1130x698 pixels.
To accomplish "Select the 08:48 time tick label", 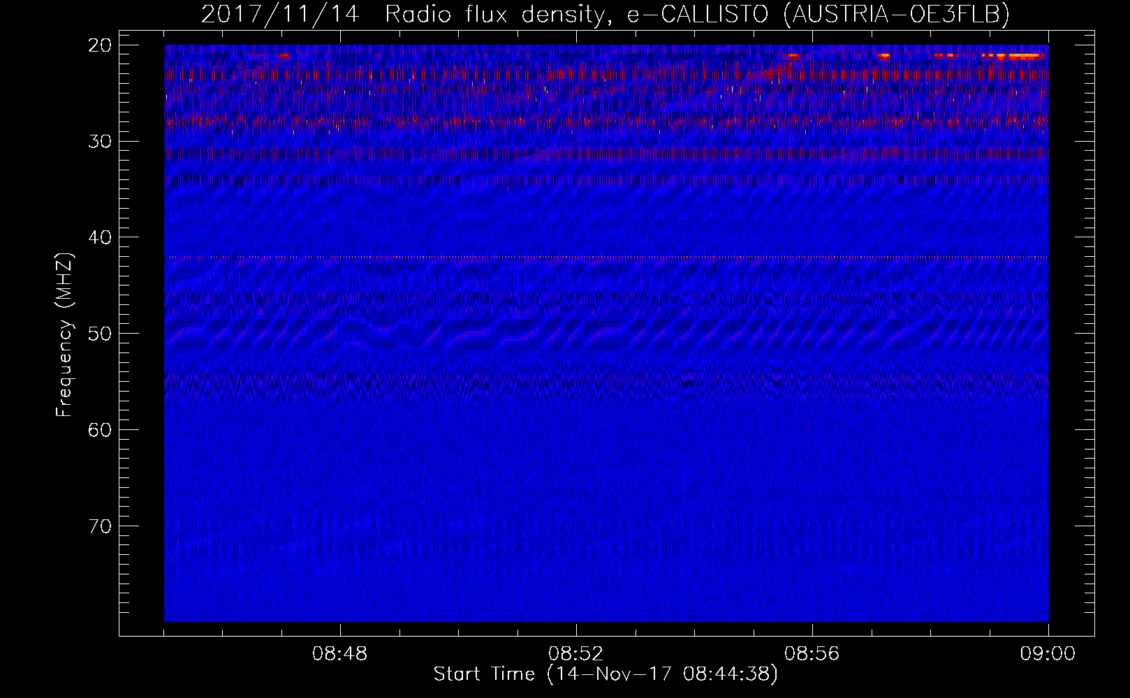I will pos(340,654).
